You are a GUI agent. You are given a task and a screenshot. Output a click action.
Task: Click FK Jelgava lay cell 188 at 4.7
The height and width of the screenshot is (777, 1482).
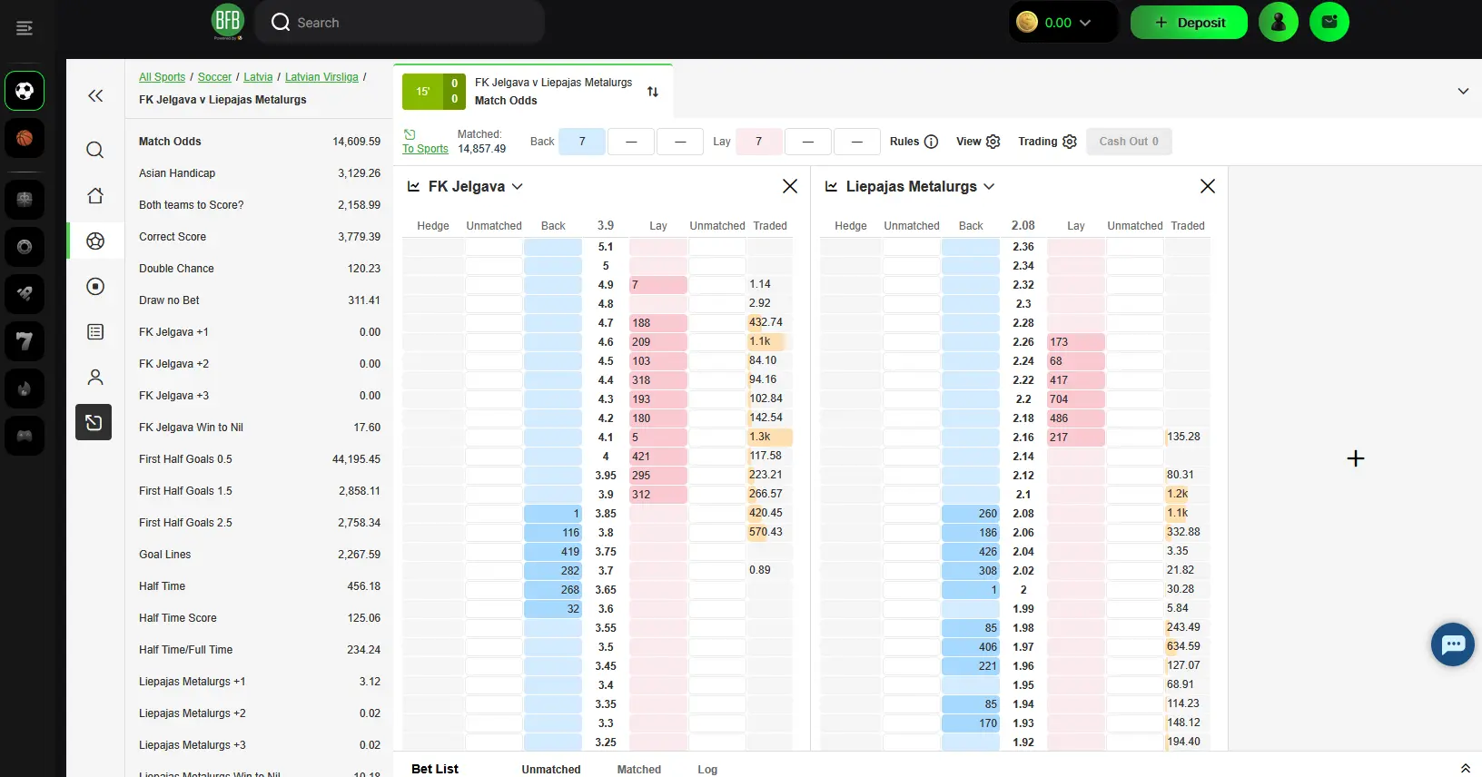tap(658, 323)
